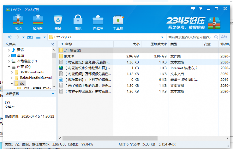Collapse the 内存 (D:) tree node
Image resolution: width=233 pixels, height=149 pixels.
tap(9, 67)
